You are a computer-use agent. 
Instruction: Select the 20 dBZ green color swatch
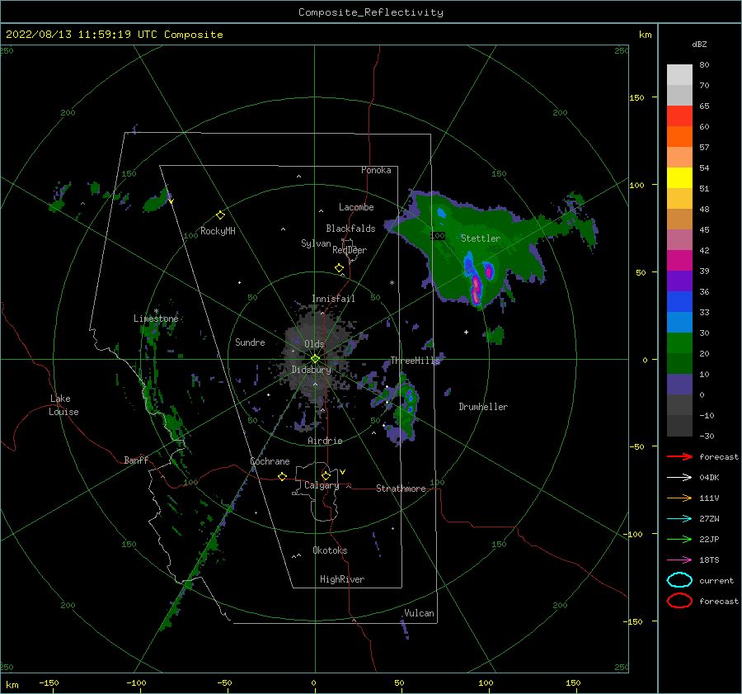(679, 343)
